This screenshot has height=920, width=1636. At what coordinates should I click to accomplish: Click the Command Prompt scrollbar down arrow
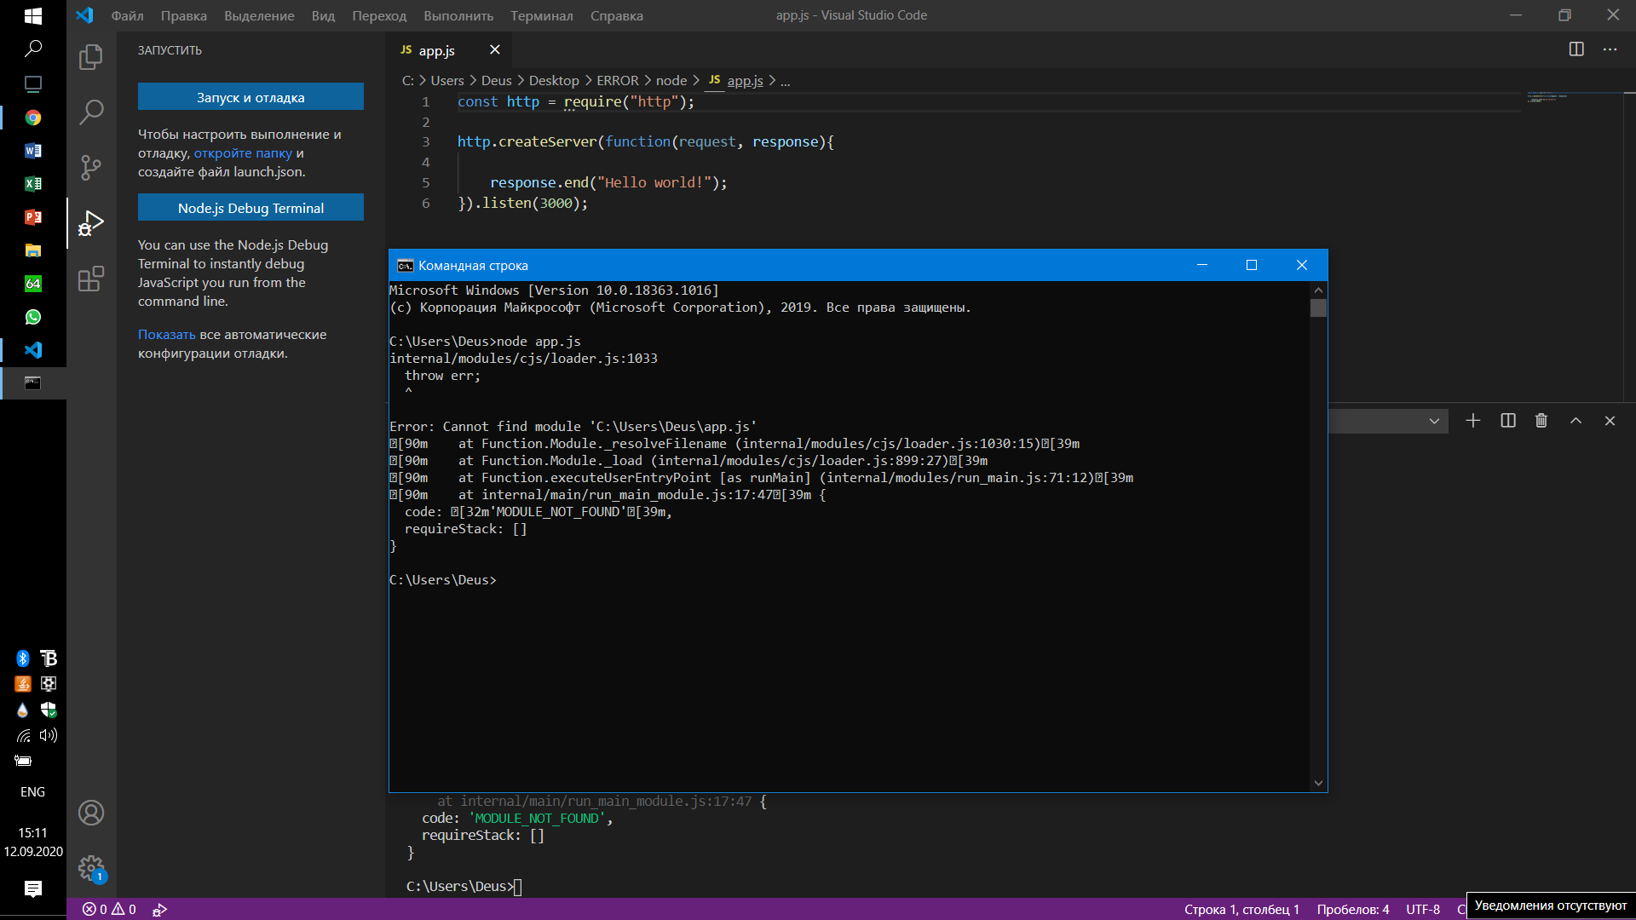point(1318,783)
